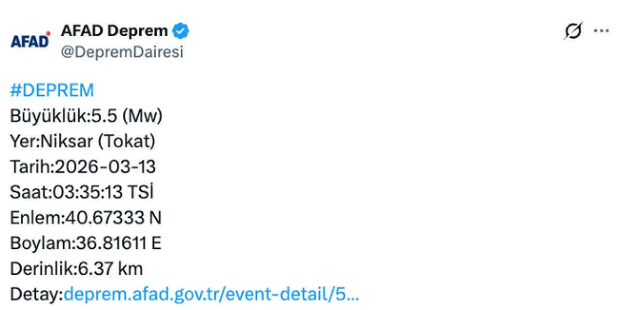
Task: Click the date 2026-03-13
Action: pyautogui.click(x=105, y=167)
